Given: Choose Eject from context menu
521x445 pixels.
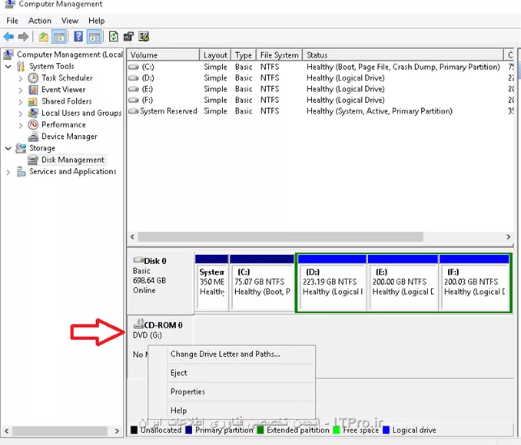Looking at the screenshot, I should pyautogui.click(x=231, y=373).
